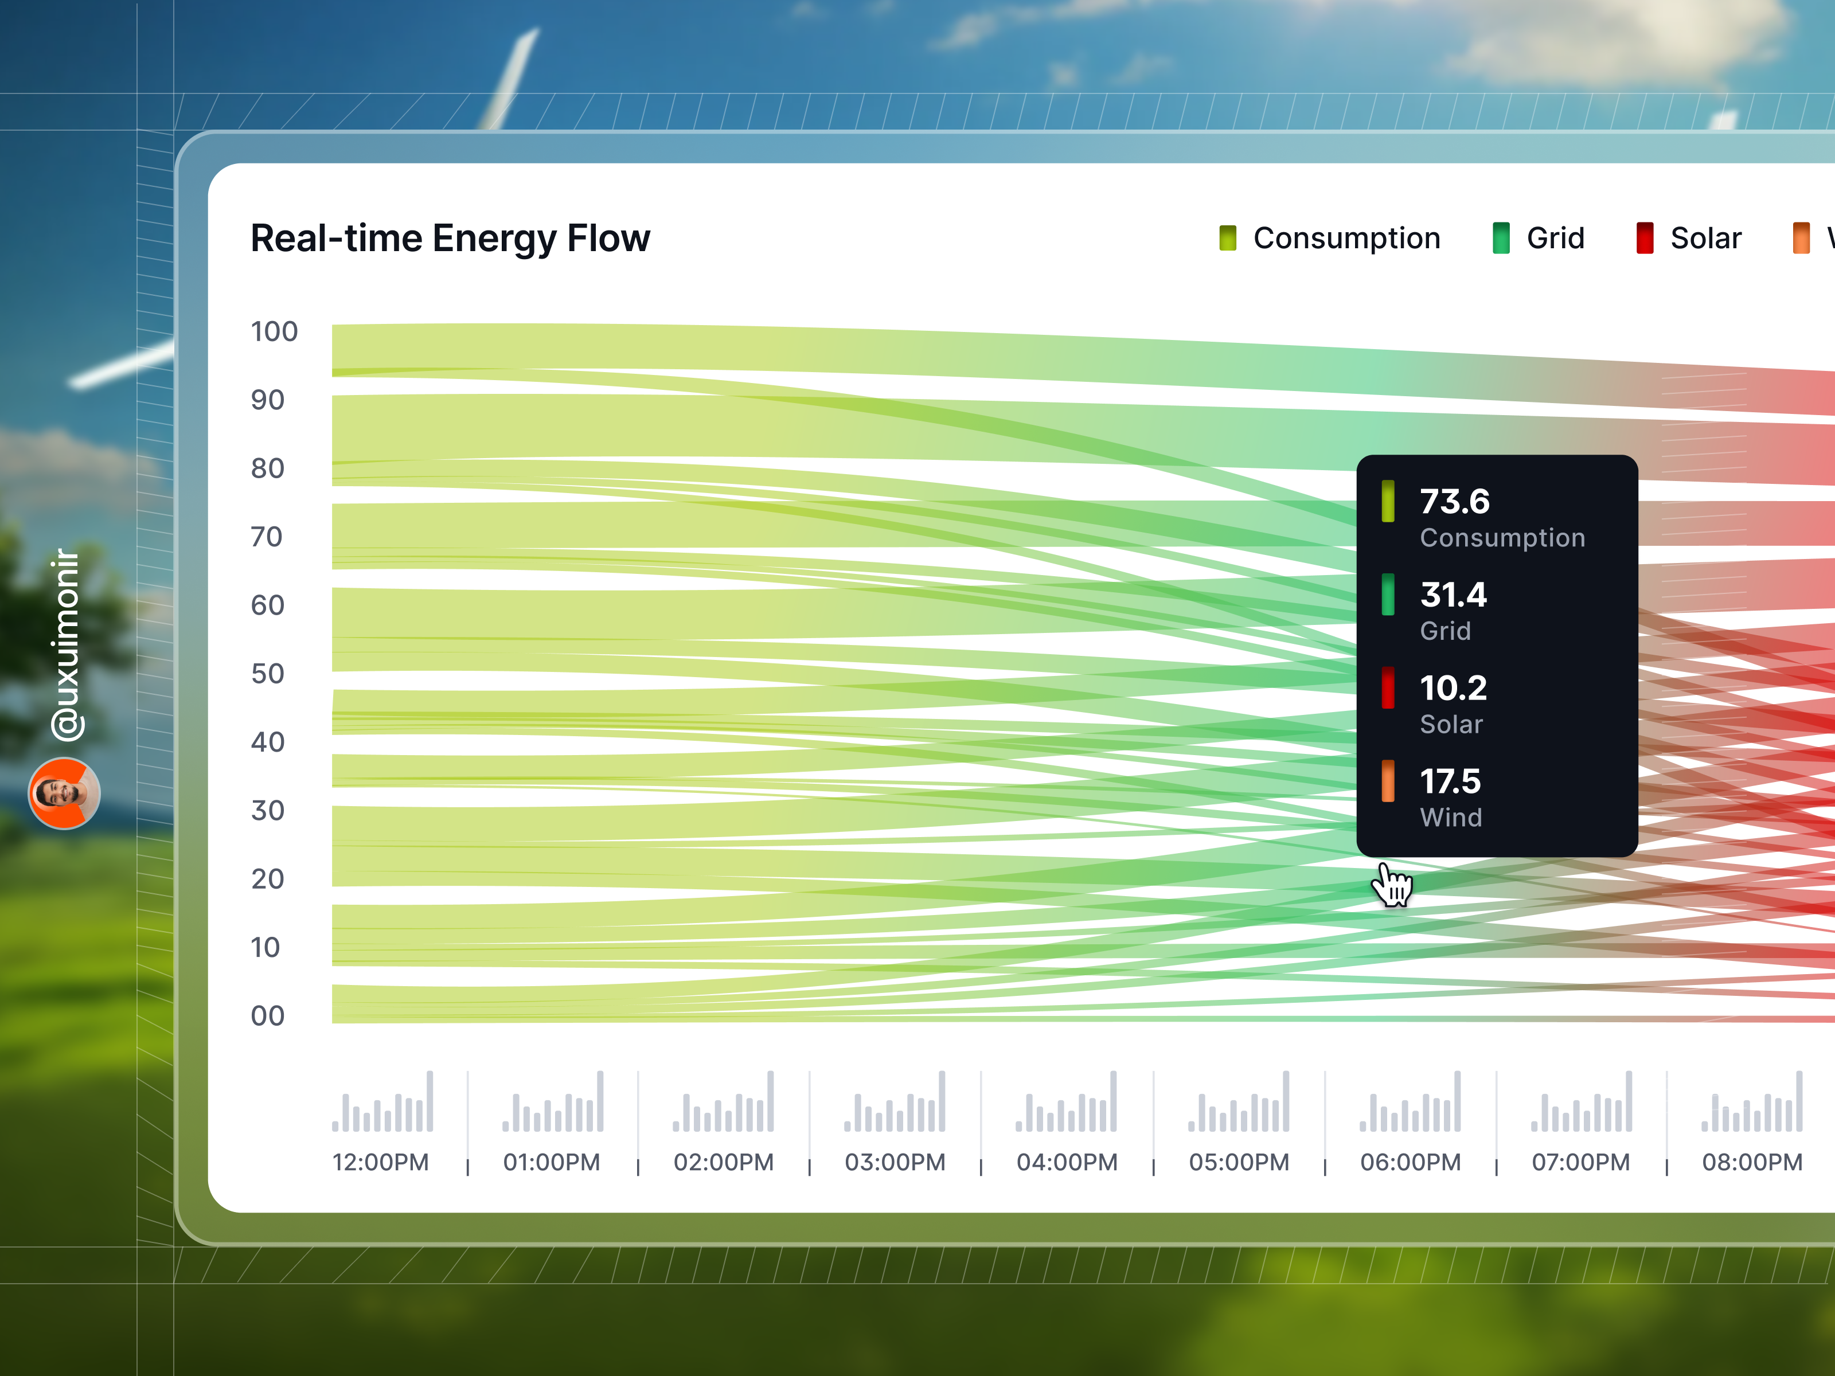Click the Solar legend color marker
Screen dimensions: 1835x1376
pyautogui.click(x=1646, y=238)
